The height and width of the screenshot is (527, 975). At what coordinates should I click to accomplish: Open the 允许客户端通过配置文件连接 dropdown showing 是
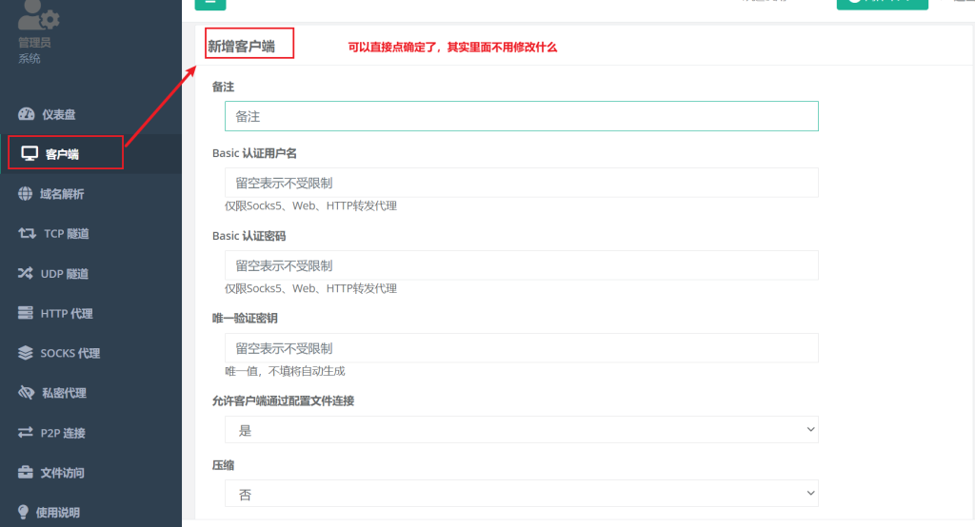pos(521,429)
